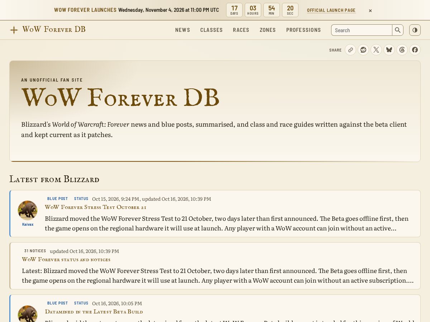Viewport: 430px width, 322px height.
Task: Open WoW Forever status and notices
Action: click(x=66, y=259)
